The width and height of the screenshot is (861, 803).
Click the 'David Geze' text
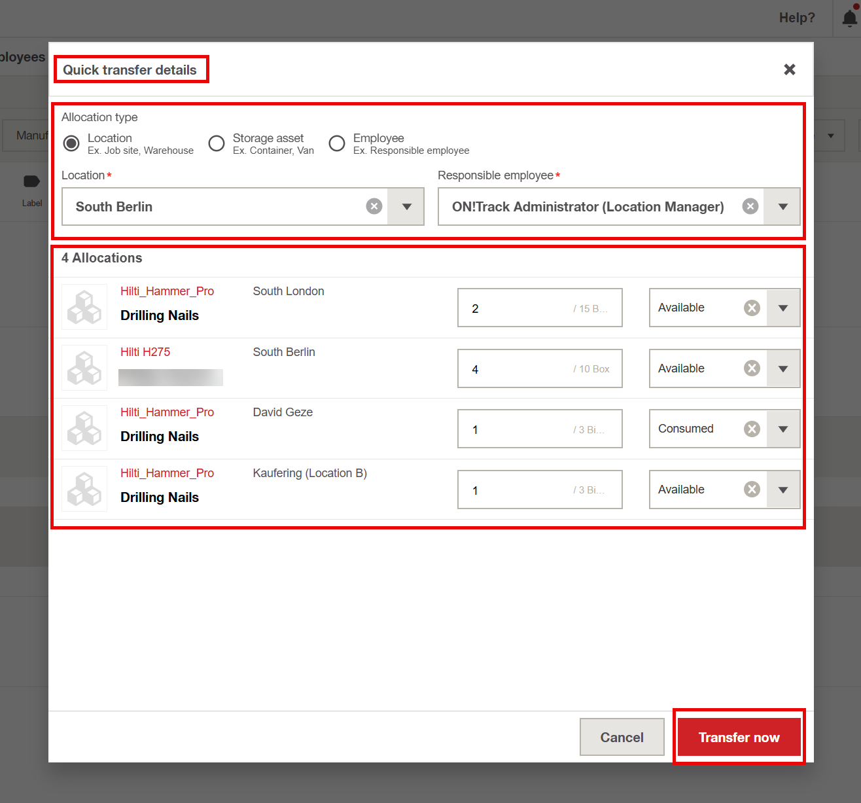tap(283, 412)
